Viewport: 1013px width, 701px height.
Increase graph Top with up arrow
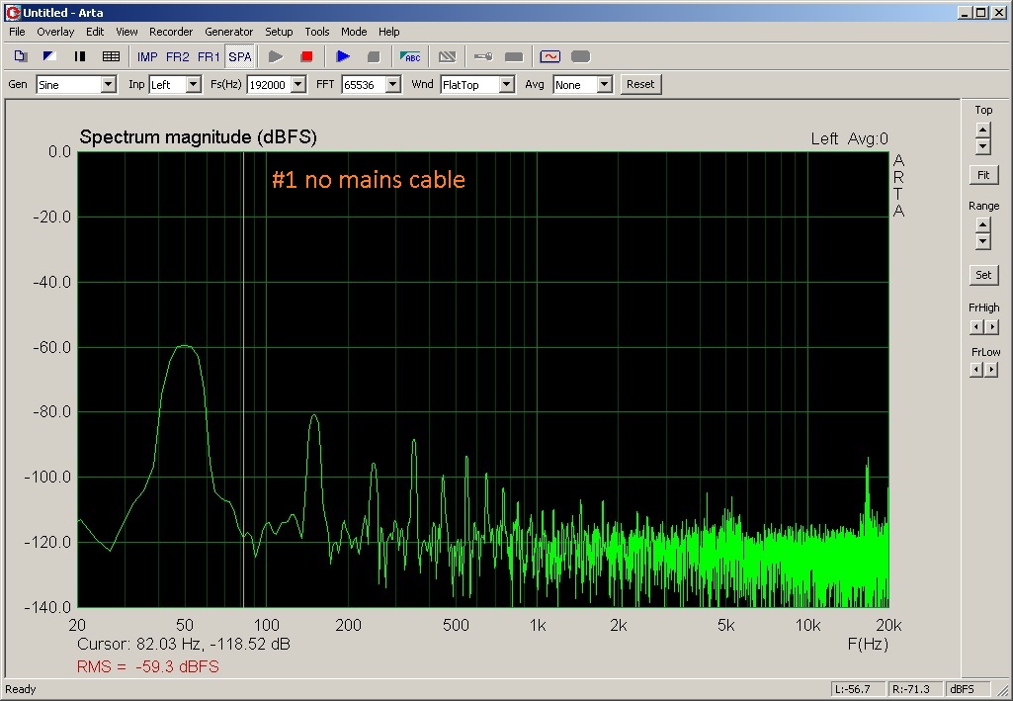pyautogui.click(x=983, y=130)
